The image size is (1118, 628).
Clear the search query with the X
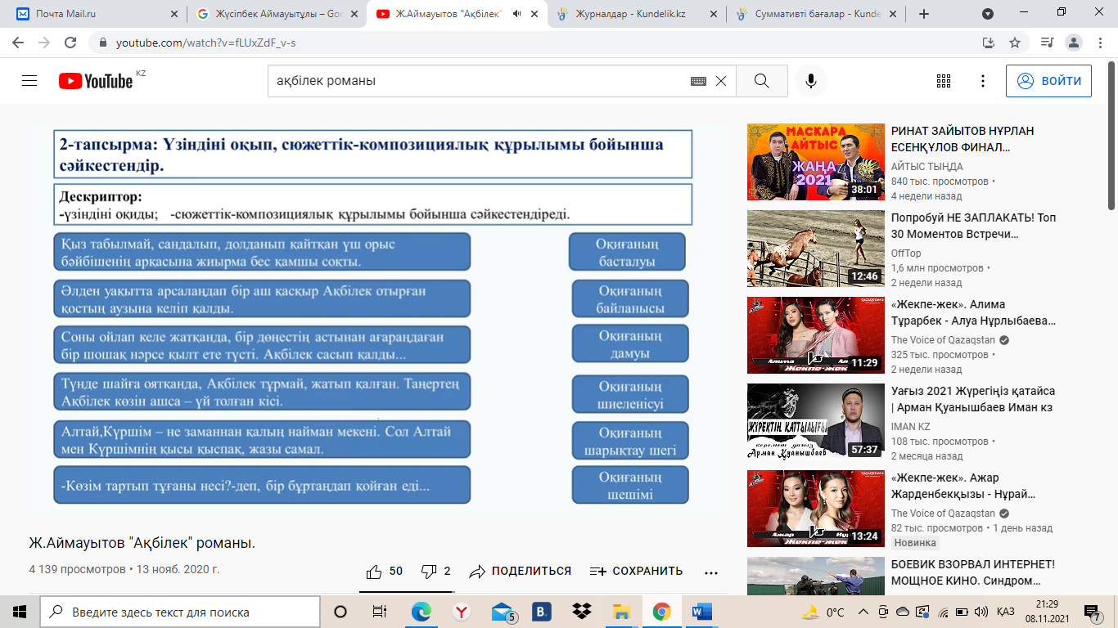tap(721, 81)
